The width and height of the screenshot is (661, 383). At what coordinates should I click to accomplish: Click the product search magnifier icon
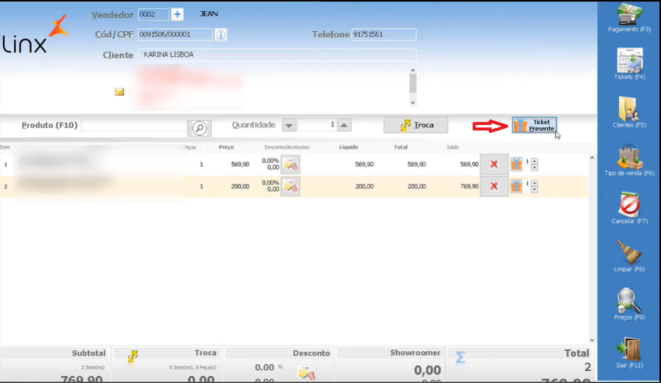pyautogui.click(x=199, y=128)
